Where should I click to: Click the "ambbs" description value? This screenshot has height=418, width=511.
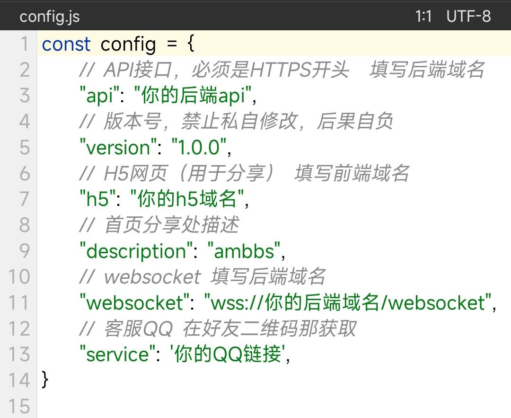click(244, 251)
